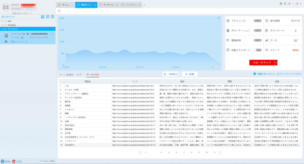Click the alarm clock icon beside スケジュール
Image resolution: width=304 pixels, height=164 pixels.
pos(228,21)
